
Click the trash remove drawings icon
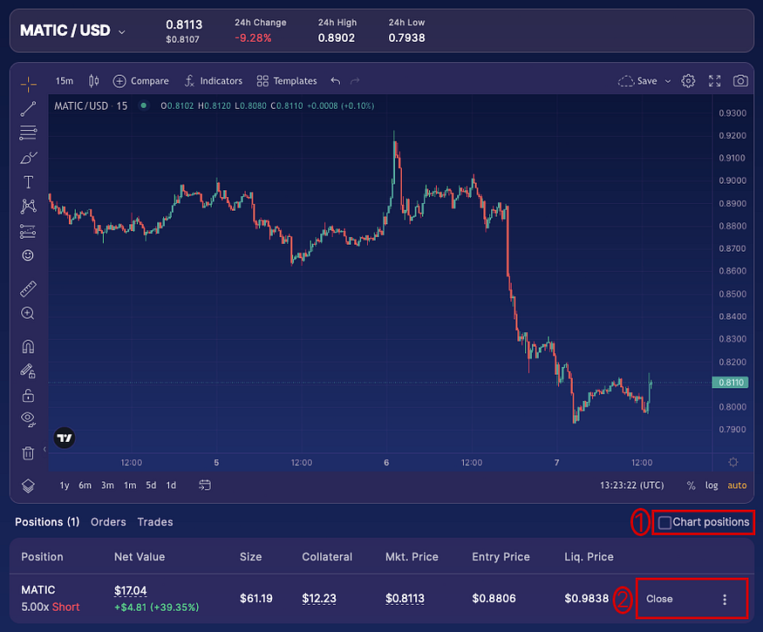tap(28, 453)
